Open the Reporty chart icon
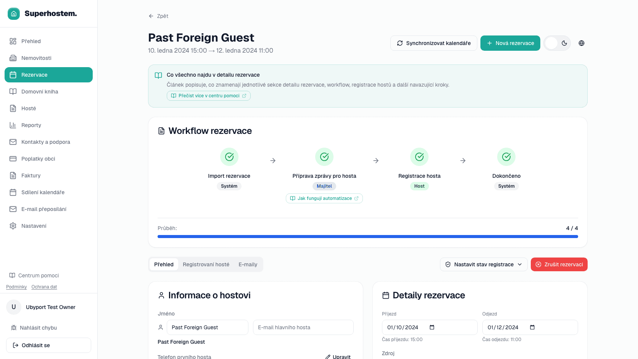The height and width of the screenshot is (359, 638). click(13, 125)
